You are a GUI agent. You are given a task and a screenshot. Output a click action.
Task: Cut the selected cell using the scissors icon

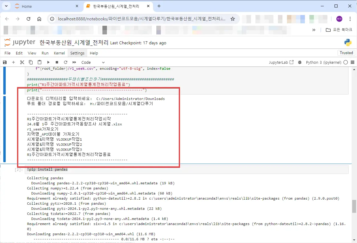click(x=22, y=62)
